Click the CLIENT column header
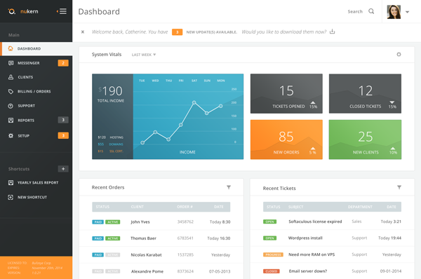Image resolution: width=421 pixels, height=279 pixels. click(138, 207)
